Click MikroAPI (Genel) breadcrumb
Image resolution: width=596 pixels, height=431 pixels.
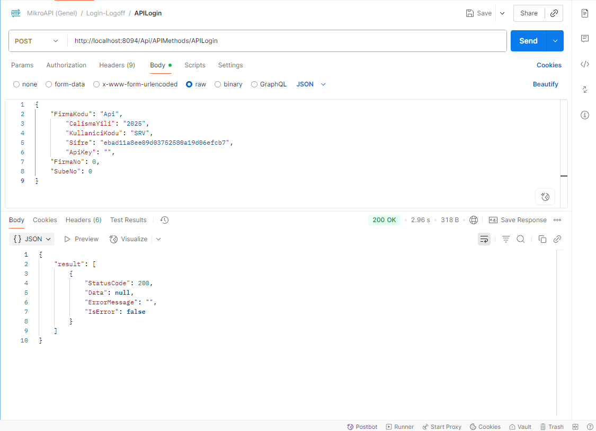coord(52,13)
